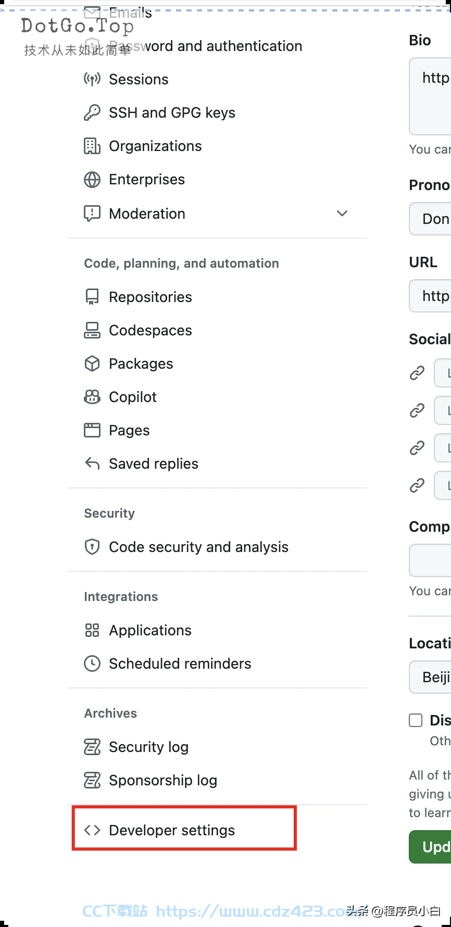Open the Pronouns dropdown
The image size is (451, 927).
click(430, 219)
